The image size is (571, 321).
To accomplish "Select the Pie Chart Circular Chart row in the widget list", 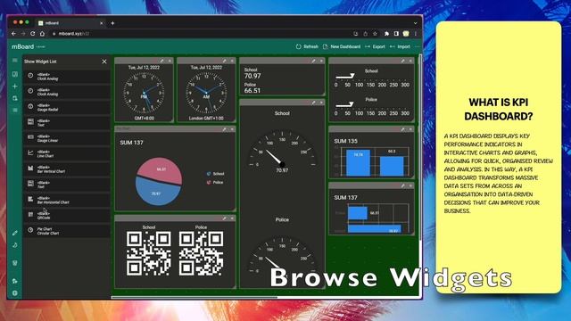I will [67, 231].
